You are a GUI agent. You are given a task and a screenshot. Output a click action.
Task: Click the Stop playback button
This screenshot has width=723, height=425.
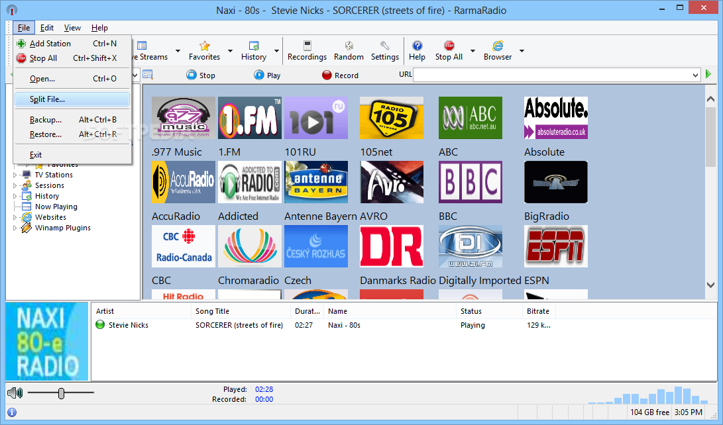(201, 75)
